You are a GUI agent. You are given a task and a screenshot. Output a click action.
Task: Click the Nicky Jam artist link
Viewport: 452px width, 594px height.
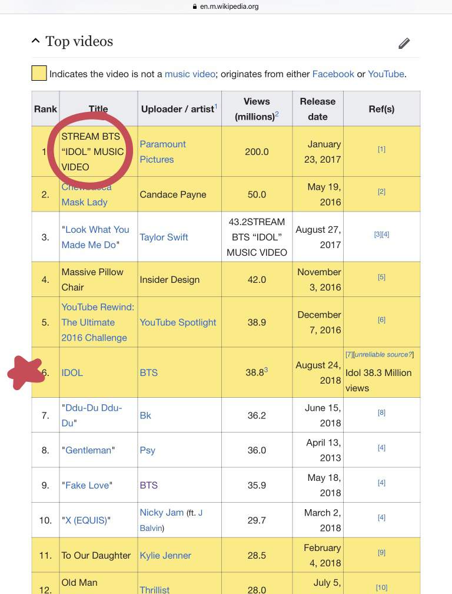[x=161, y=513]
